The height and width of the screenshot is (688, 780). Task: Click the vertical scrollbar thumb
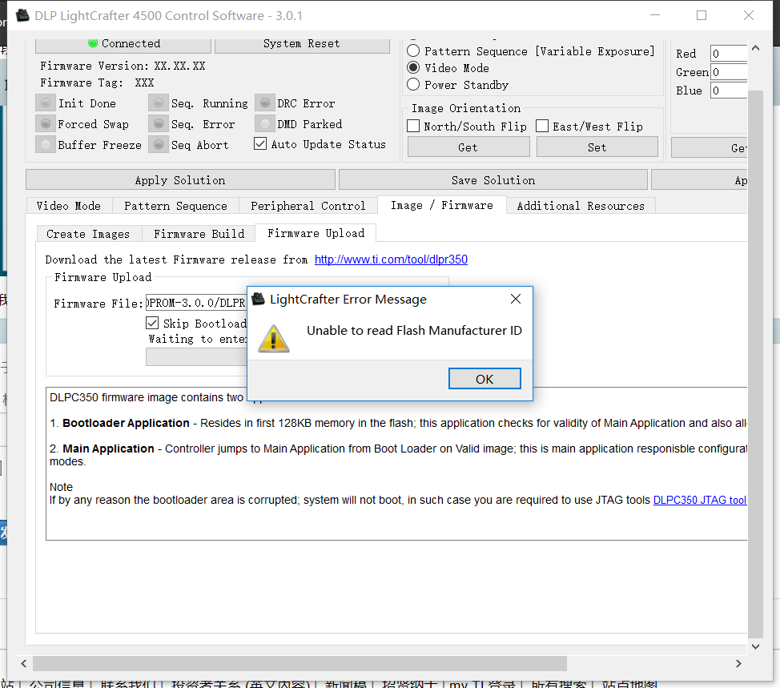[x=756, y=364]
